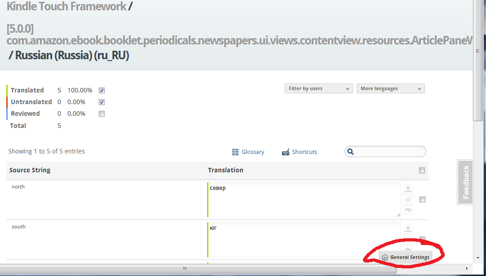The width and height of the screenshot is (486, 276).
Task: Click the 100.00% translated percentage
Action: pyautogui.click(x=80, y=91)
